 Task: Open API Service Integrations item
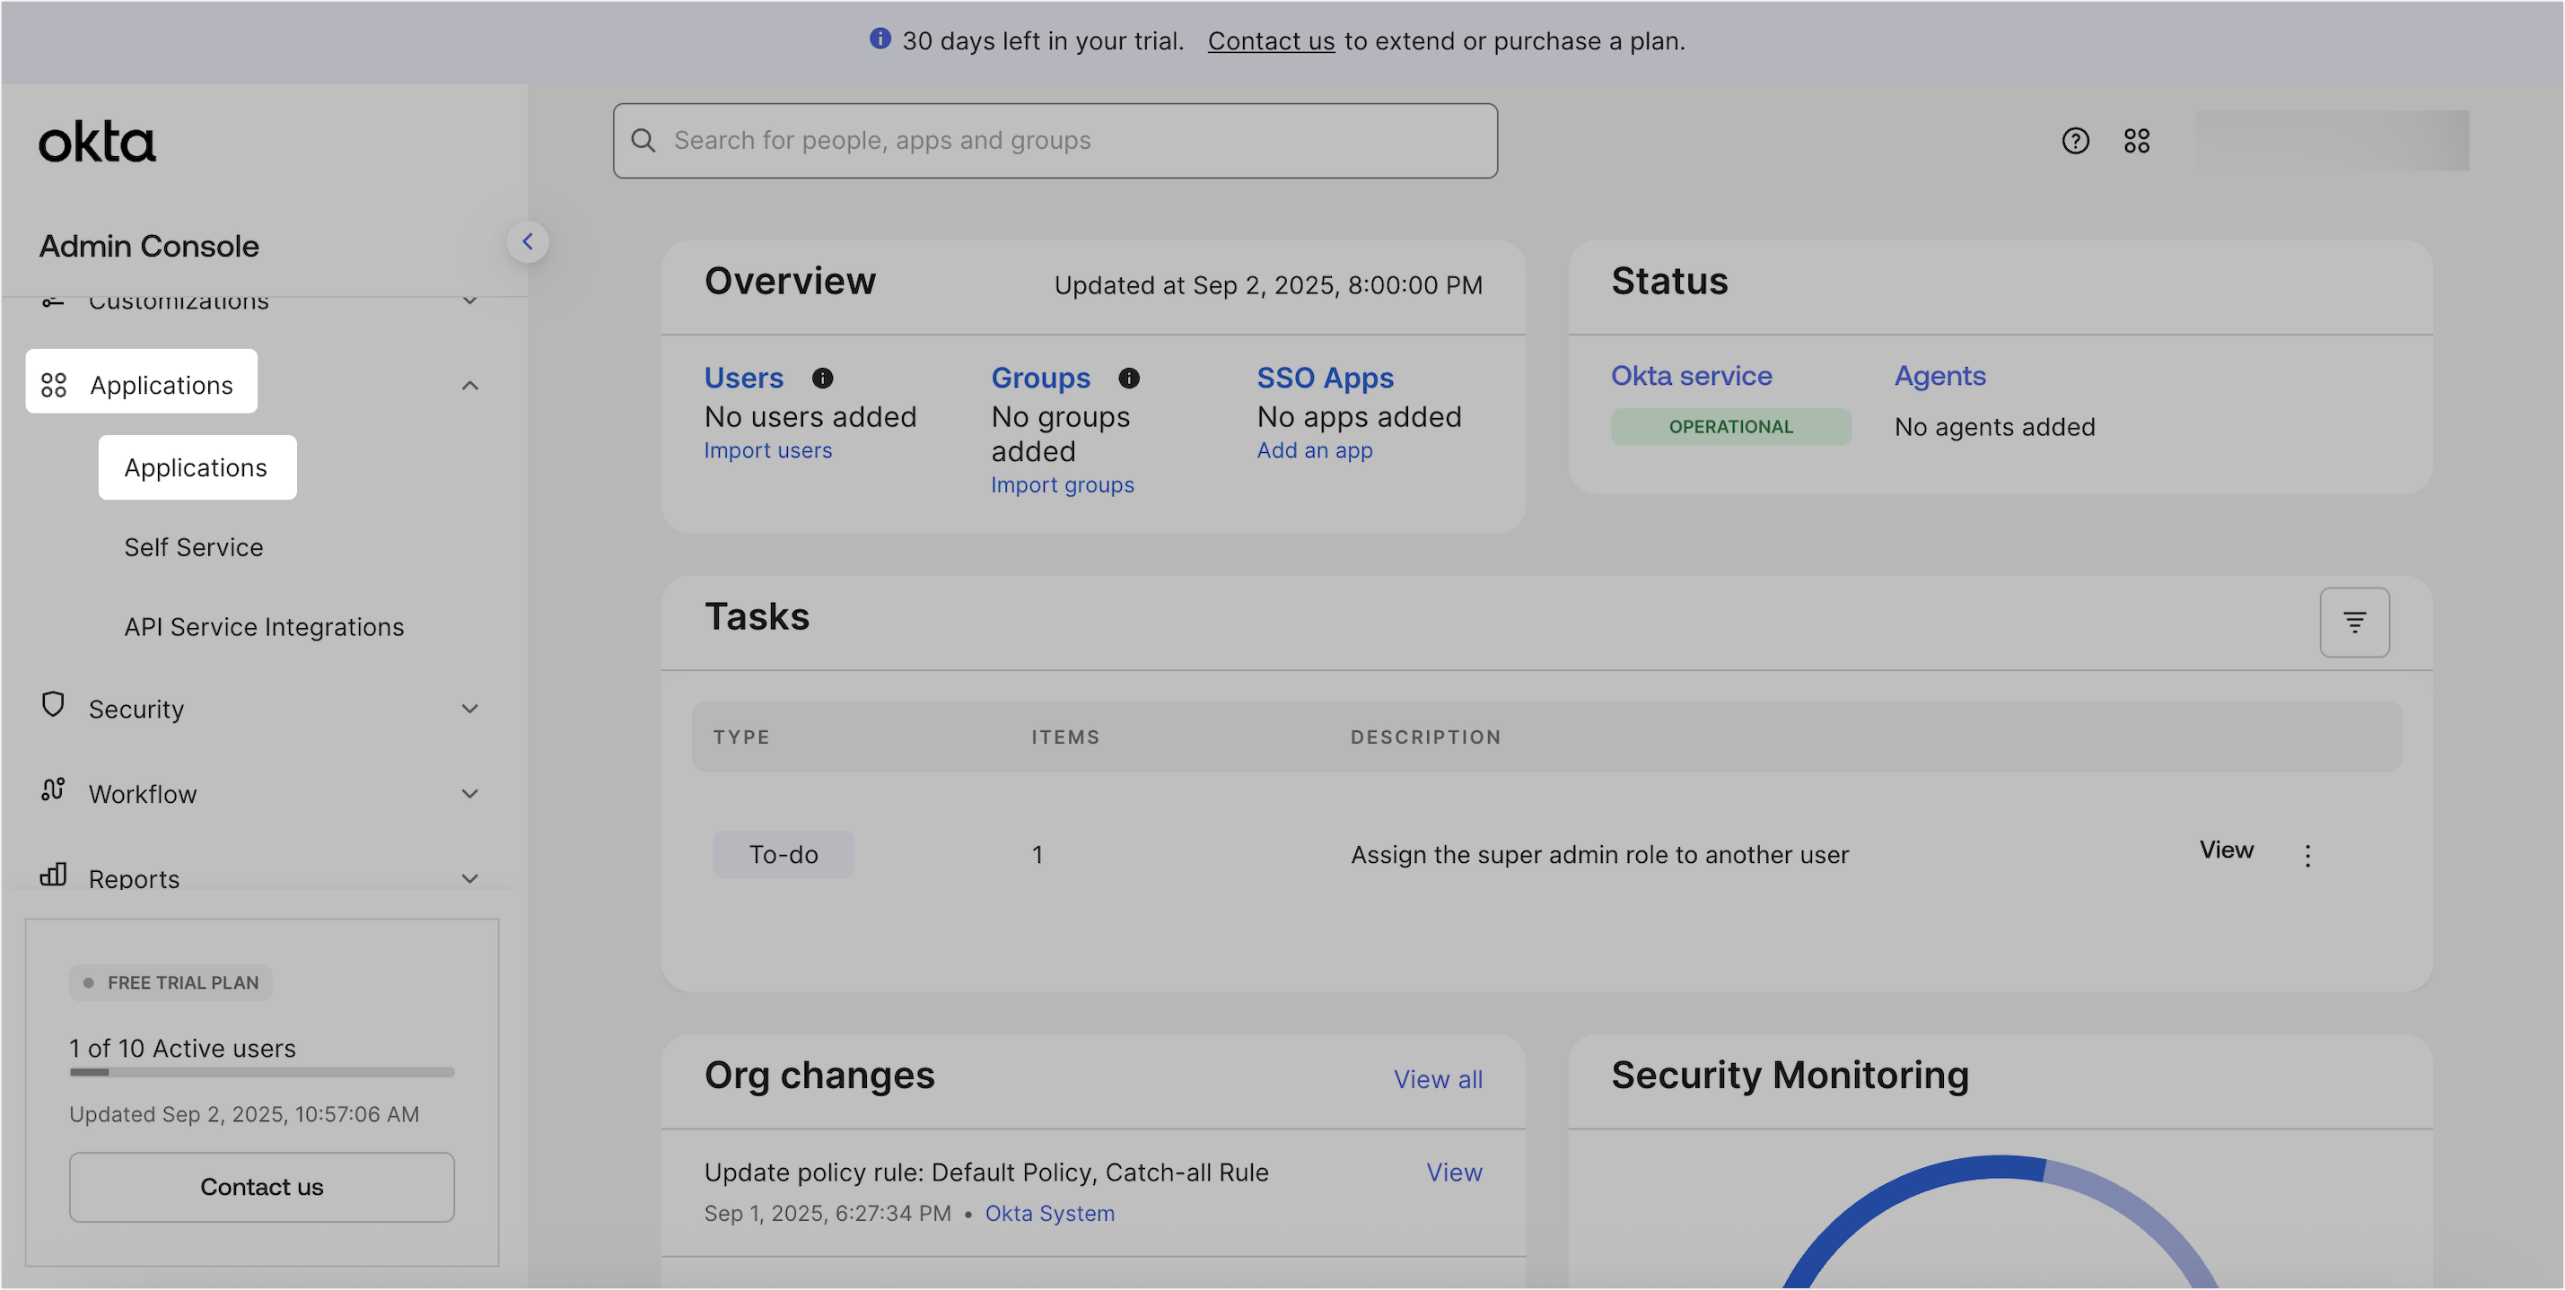click(x=264, y=627)
